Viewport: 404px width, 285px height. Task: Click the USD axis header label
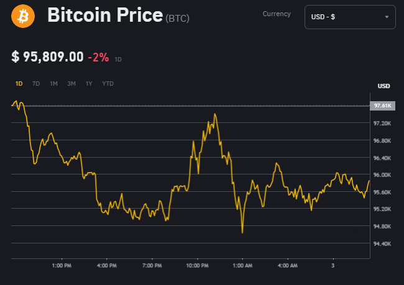383,86
